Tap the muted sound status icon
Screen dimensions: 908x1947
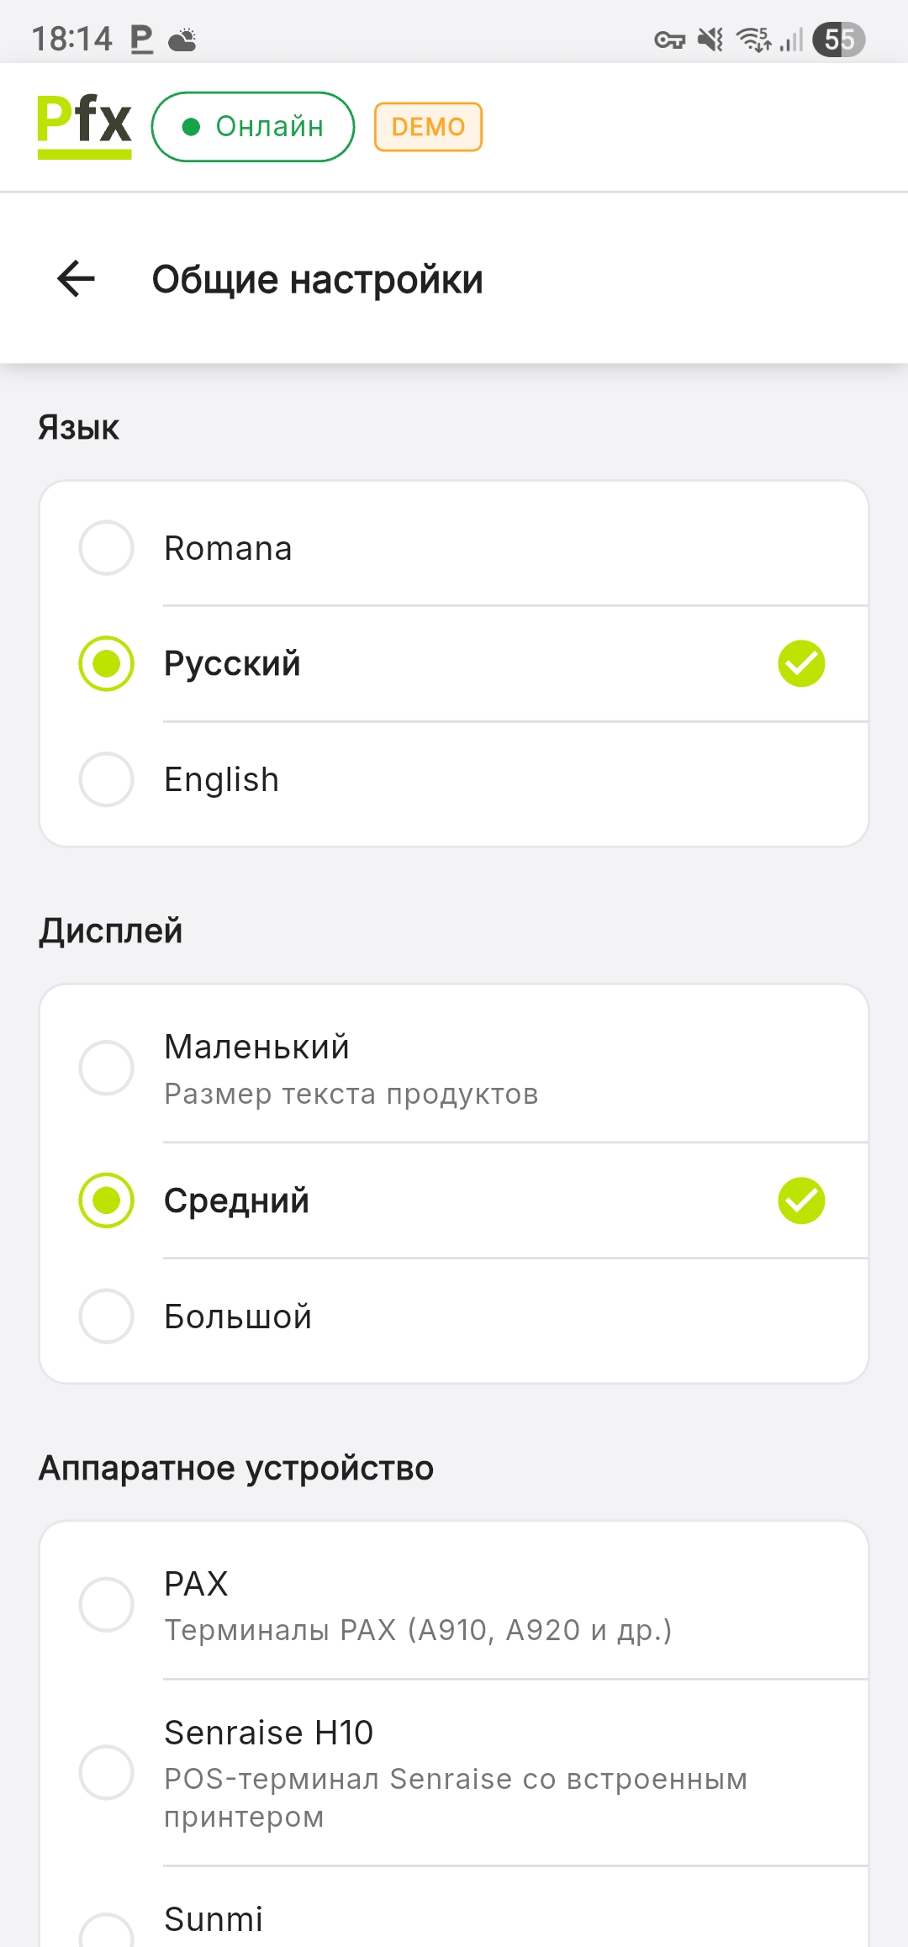pos(711,40)
